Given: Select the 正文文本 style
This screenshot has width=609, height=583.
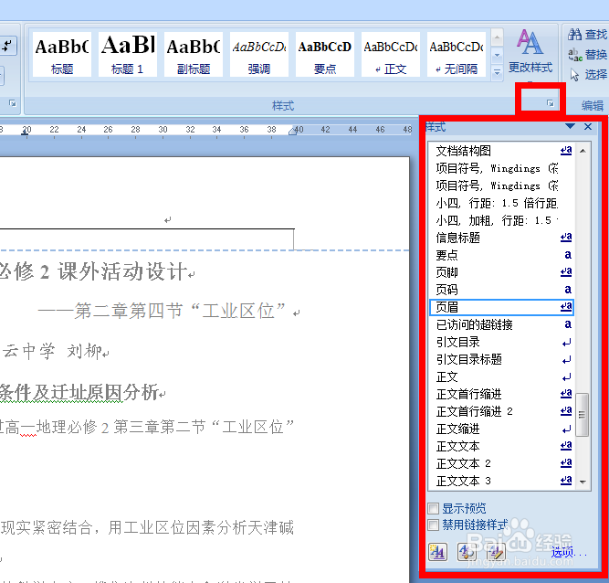Looking at the screenshot, I should pyautogui.click(x=501, y=446).
